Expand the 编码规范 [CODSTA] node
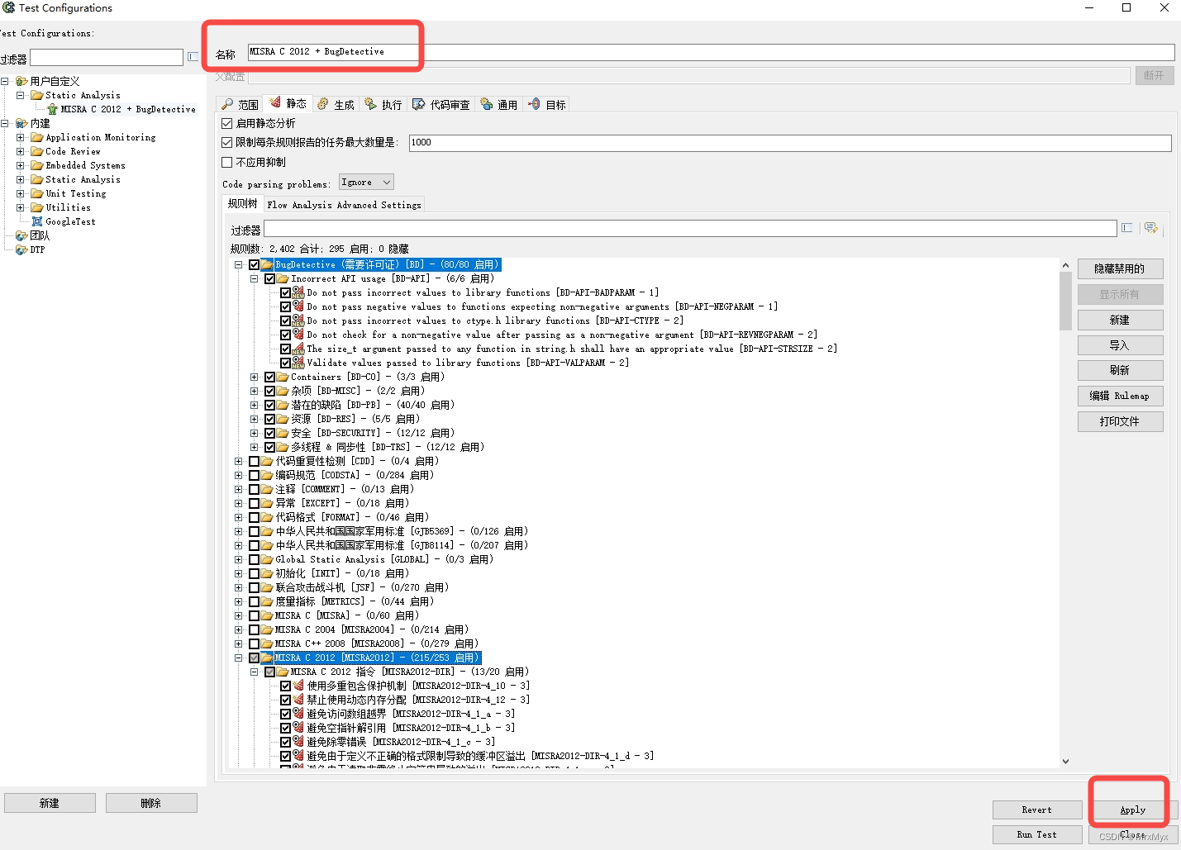 [x=238, y=475]
